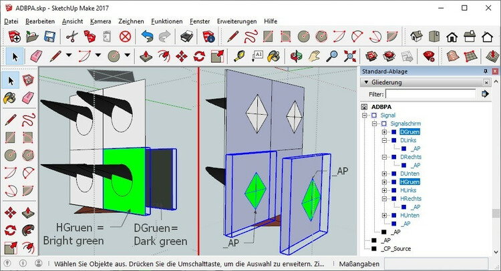
Task: Switch to Iso view house icon
Action: tap(416, 37)
